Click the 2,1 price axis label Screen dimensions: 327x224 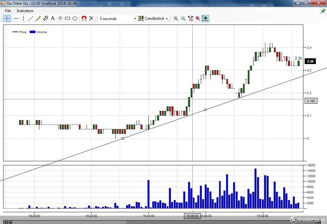coord(309,116)
